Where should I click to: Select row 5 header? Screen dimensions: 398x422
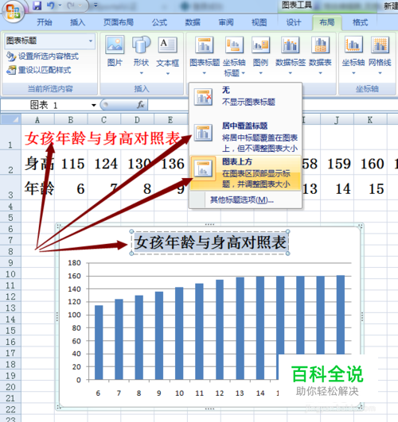pyautogui.click(x=10, y=218)
